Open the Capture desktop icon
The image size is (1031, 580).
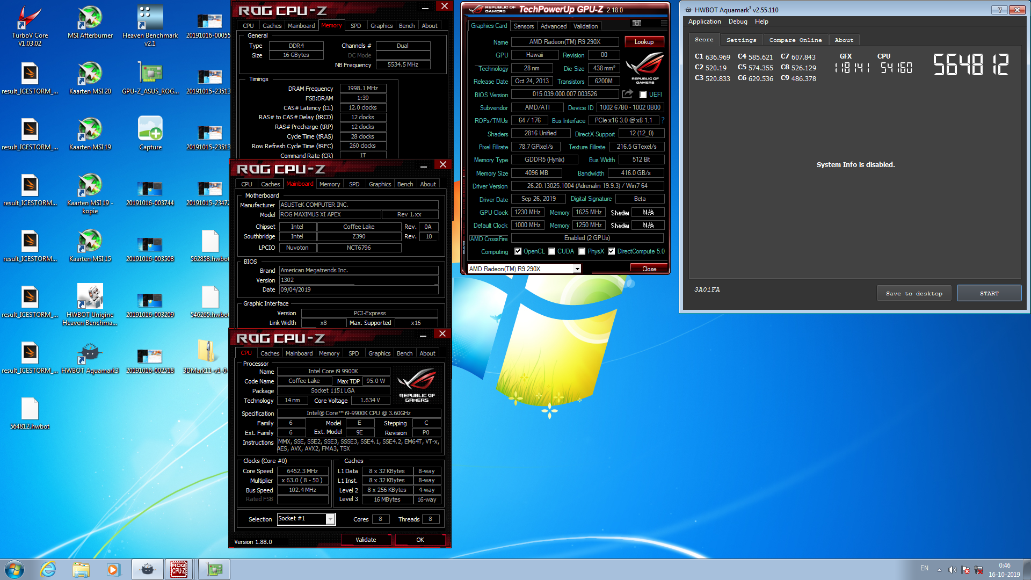click(150, 133)
